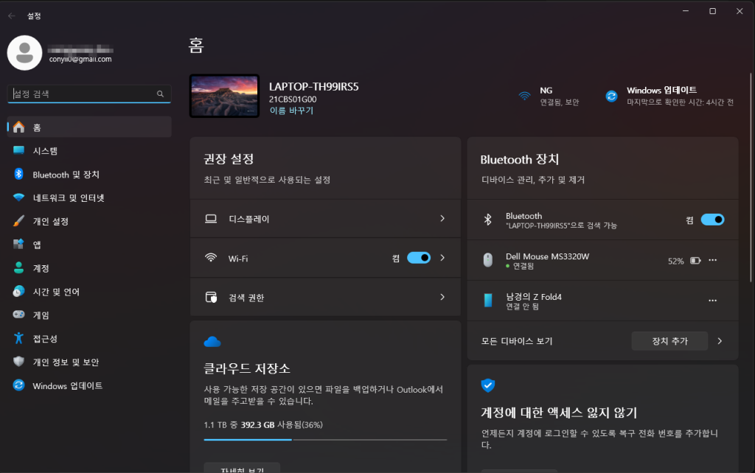The image size is (755, 473).
Task: Click the search magnifier icon
Action: coord(160,94)
